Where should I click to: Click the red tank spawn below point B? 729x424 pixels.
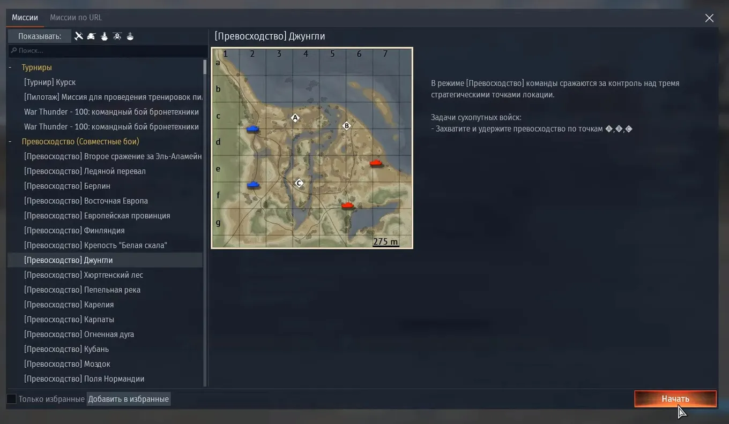click(376, 163)
